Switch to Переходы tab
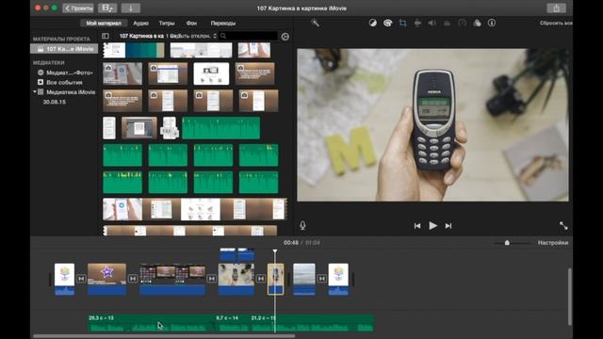603x339 pixels. coord(223,23)
